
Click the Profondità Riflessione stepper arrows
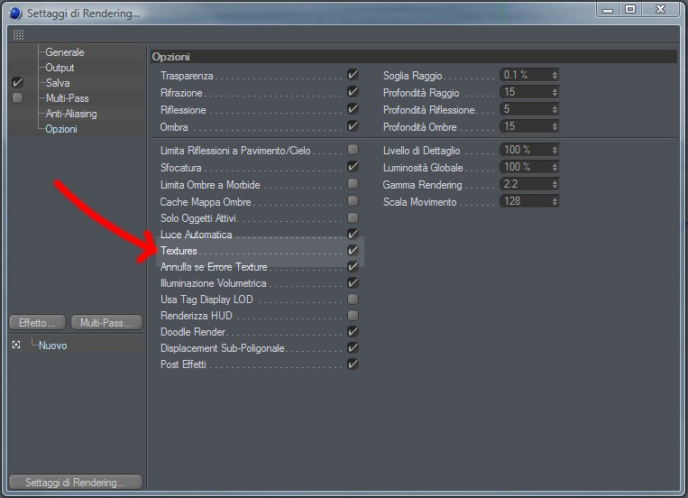pos(555,109)
